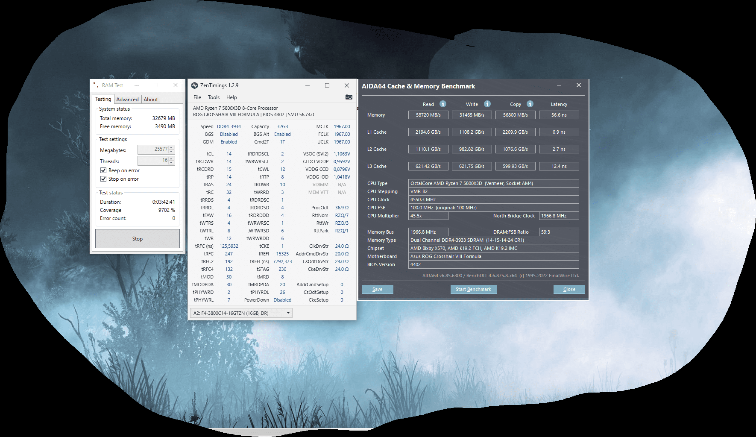756x437 pixels.
Task: Open the File menu in ZenTimings
Action: point(197,97)
